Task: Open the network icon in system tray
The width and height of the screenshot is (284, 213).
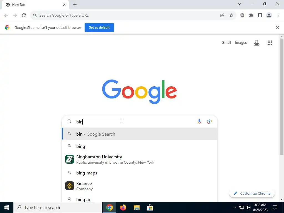Action: click(242, 207)
